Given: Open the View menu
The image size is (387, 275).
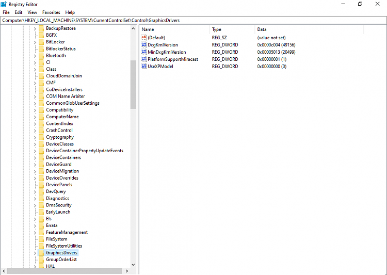Looking at the screenshot, I should (32, 12).
